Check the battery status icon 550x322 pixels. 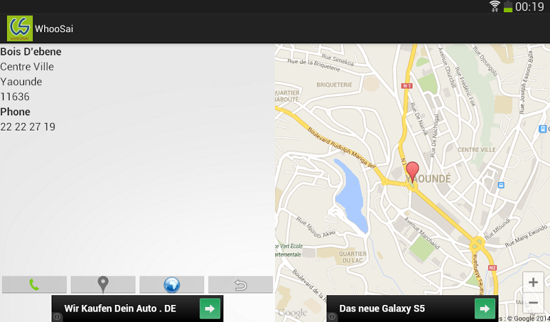click(508, 7)
